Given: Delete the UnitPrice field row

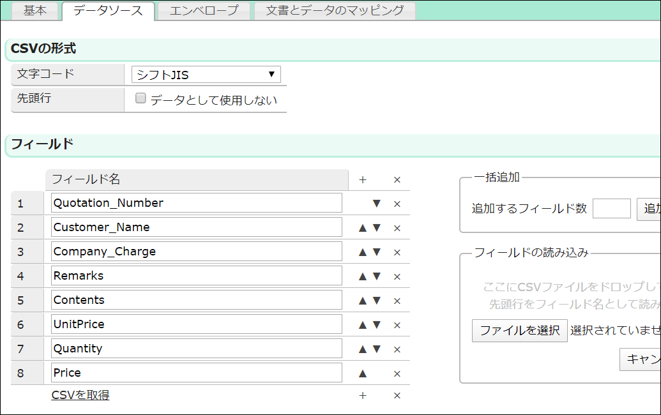Looking at the screenshot, I should click(x=397, y=325).
